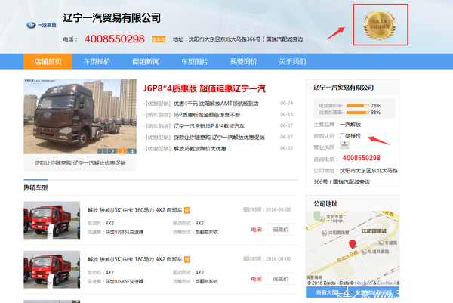
Task: Show carousel slide 2
Action: click(112, 151)
